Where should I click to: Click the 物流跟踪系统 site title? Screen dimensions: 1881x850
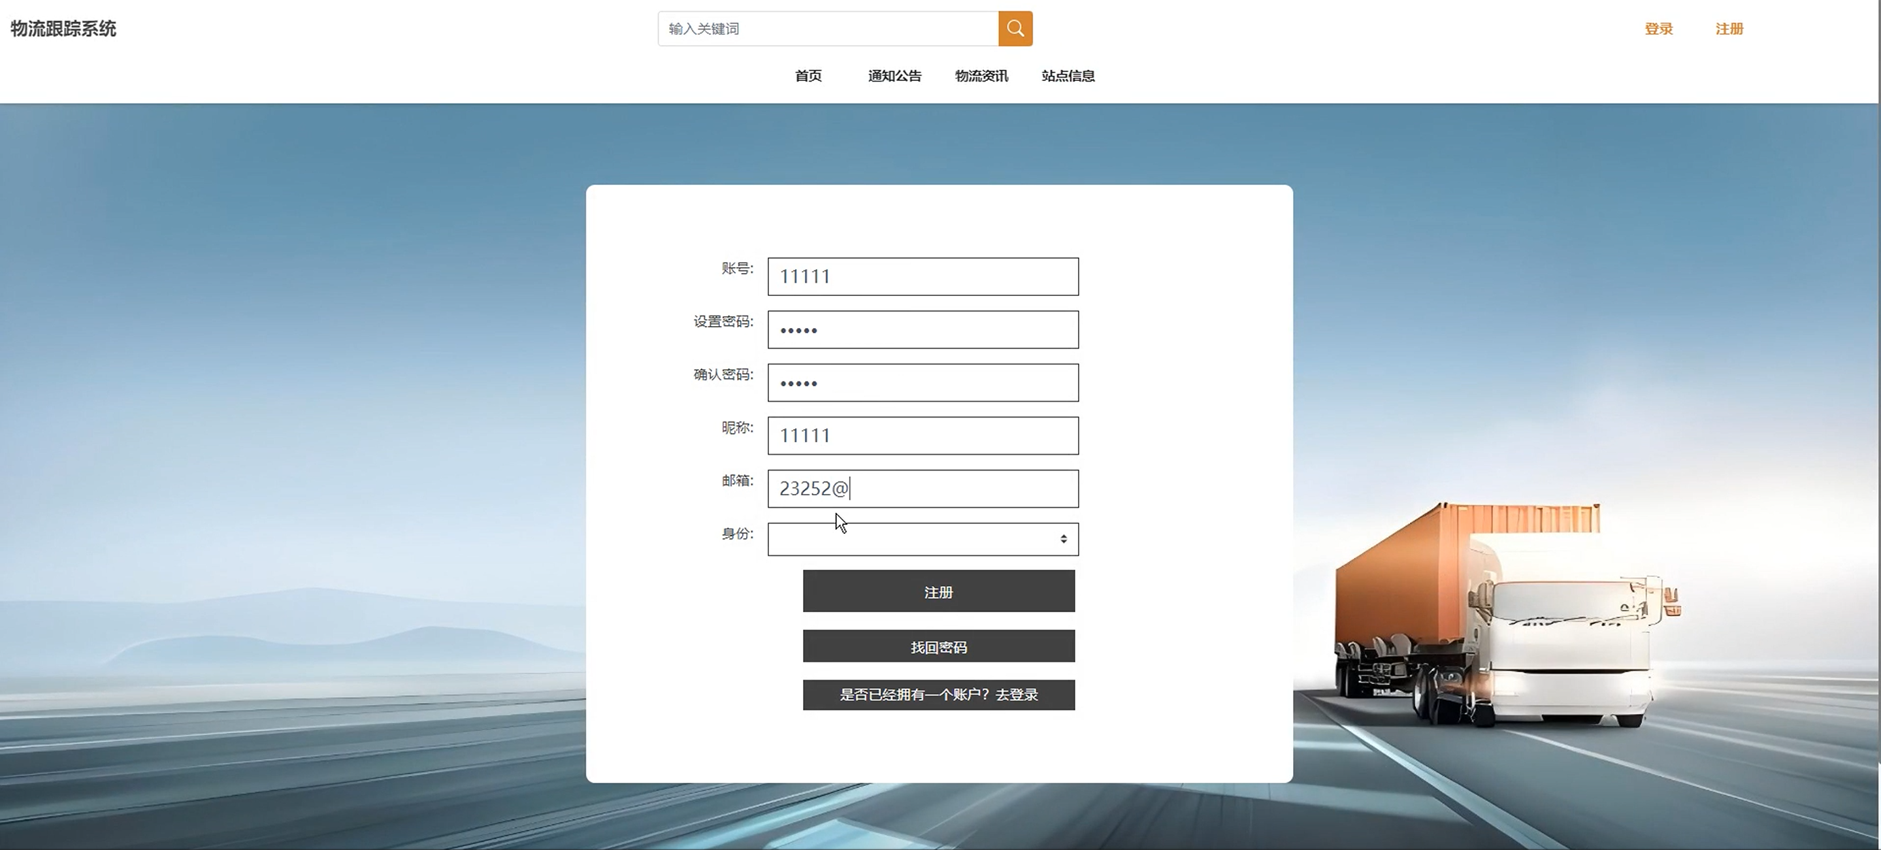[x=63, y=29]
